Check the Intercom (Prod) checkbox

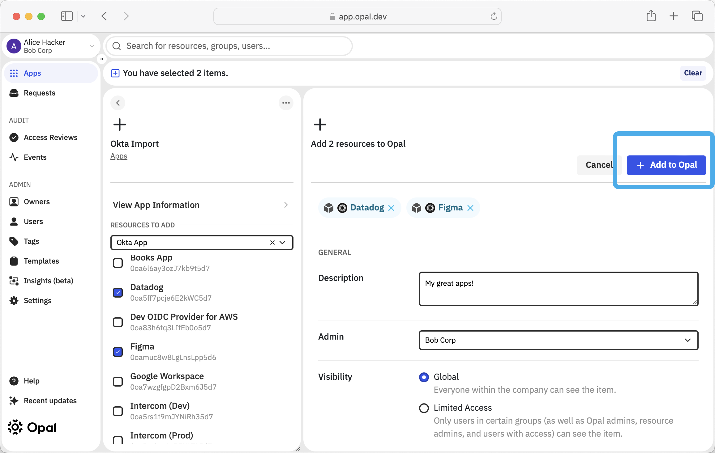pyautogui.click(x=118, y=440)
